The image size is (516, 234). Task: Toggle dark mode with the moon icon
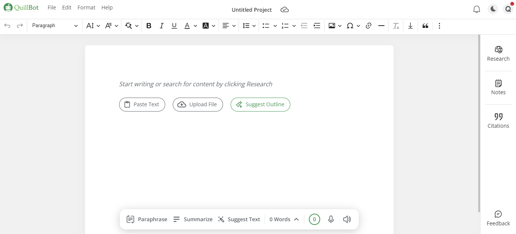pos(493,9)
